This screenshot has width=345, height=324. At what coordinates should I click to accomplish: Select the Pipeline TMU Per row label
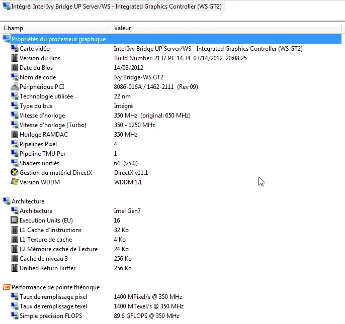(42, 153)
